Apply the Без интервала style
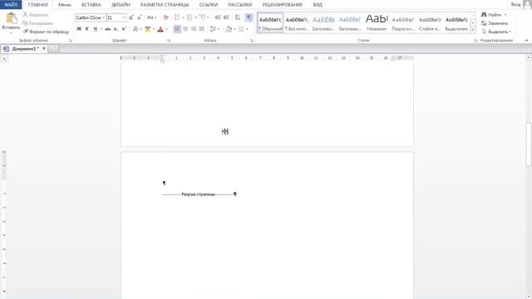532x299 pixels. (297, 23)
